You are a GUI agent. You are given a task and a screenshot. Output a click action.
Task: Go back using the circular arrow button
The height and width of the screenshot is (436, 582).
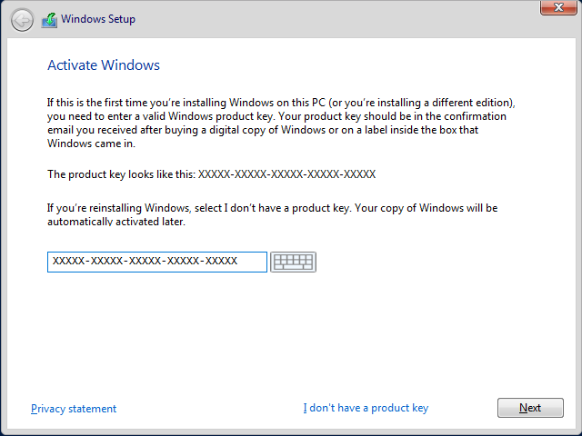[22, 20]
